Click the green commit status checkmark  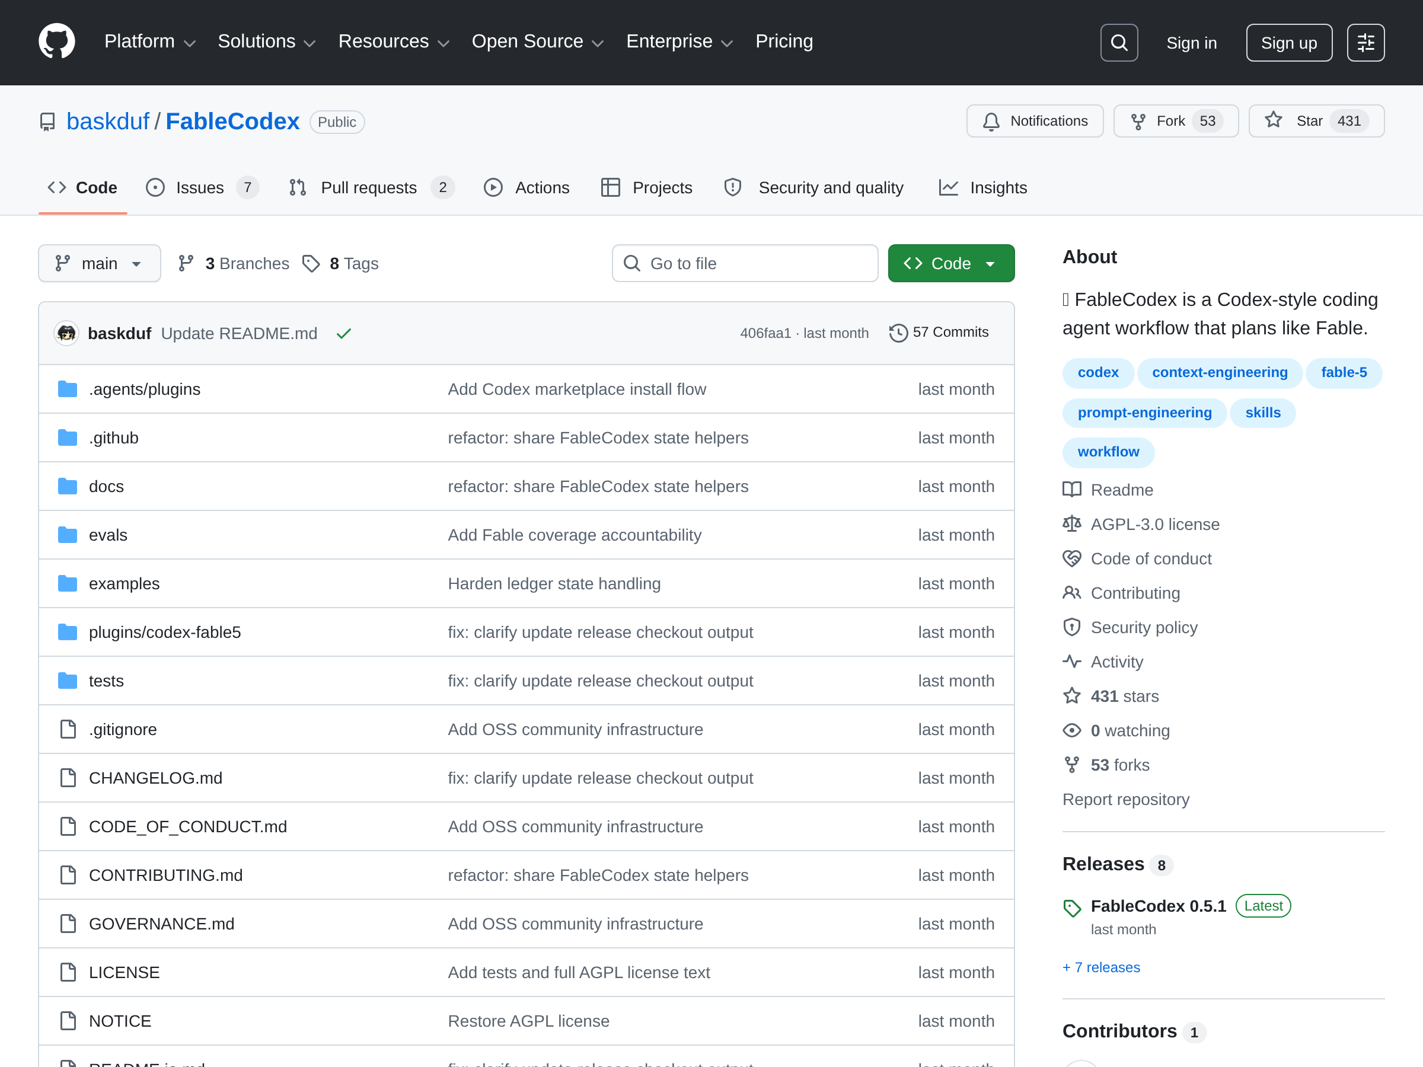click(x=343, y=333)
